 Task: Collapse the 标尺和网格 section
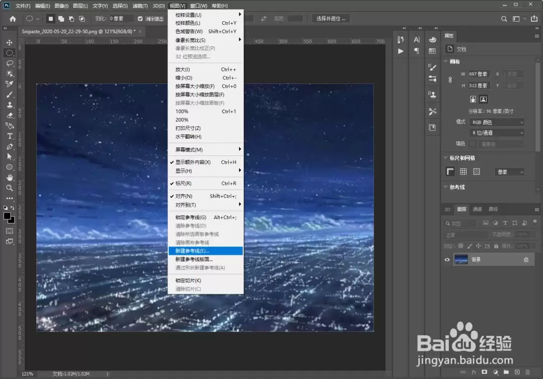[x=445, y=158]
